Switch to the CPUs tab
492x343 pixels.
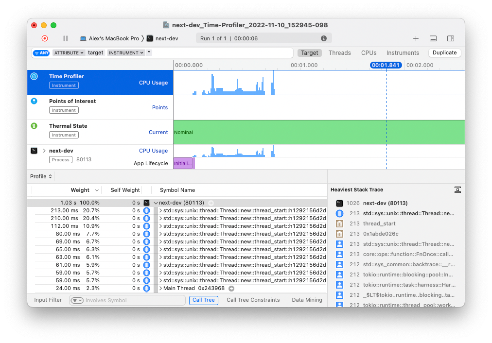pos(369,53)
